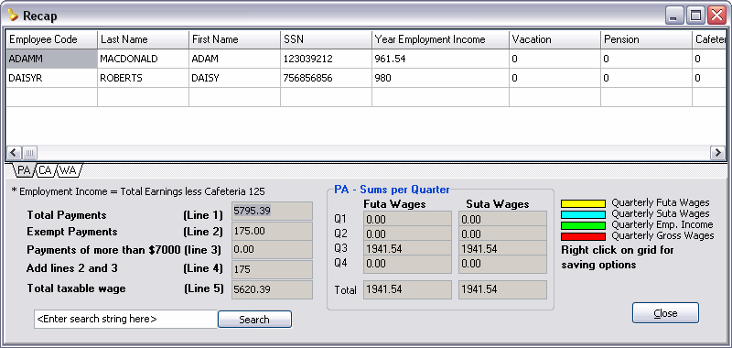
Task: Select the ADAMM employee code cell
Action: tap(51, 59)
